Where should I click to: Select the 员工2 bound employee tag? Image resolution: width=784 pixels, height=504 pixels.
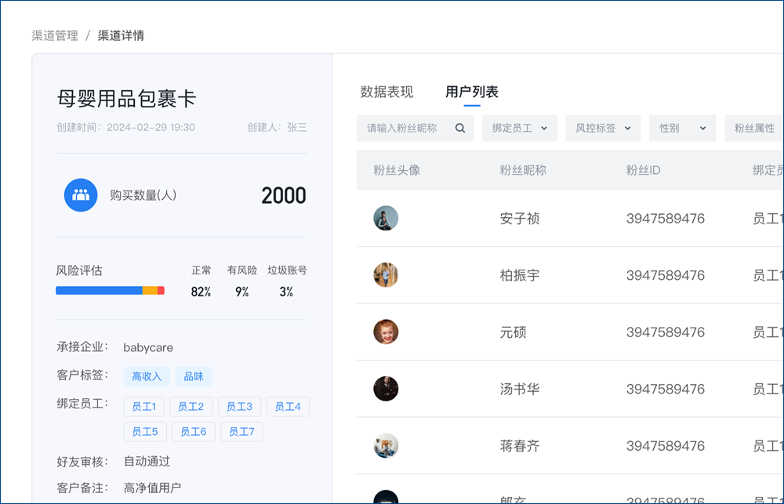[191, 407]
